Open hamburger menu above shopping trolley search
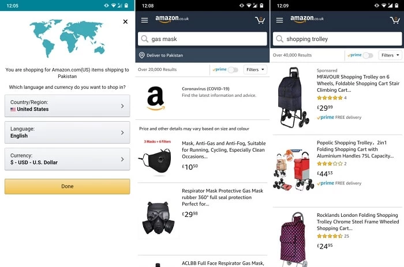This screenshot has width=404, height=267. coord(279,20)
